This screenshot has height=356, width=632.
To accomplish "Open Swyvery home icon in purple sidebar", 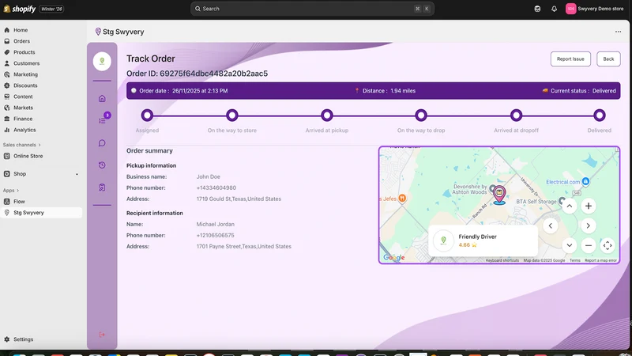I will pos(102,98).
